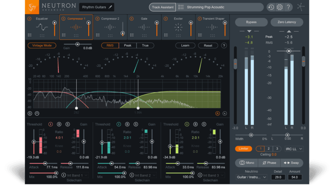The height and width of the screenshot is (187, 334).
Task: Click the L icon beside the orange A
Action: (x=225, y=113)
